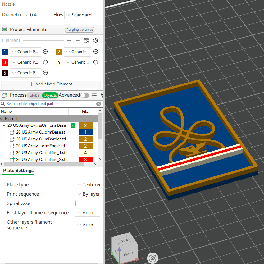Image resolution: width=264 pixels, height=264 pixels.
Task: Click the Project Filaments spool icon
Action: point(5,30)
